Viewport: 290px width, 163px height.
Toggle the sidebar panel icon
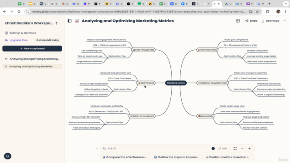[69, 21]
